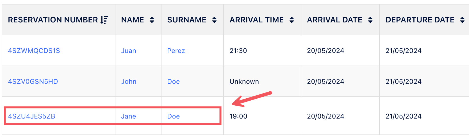Click the Reservation Number sort descending icon
Viewport: 469px width, 139px height.
click(x=104, y=20)
